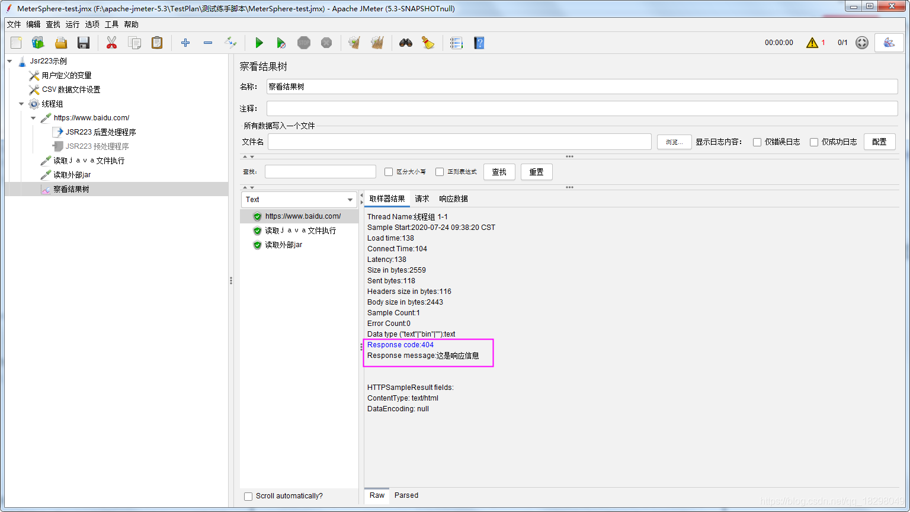Open the 文件 menu
The height and width of the screenshot is (512, 910).
14,24
